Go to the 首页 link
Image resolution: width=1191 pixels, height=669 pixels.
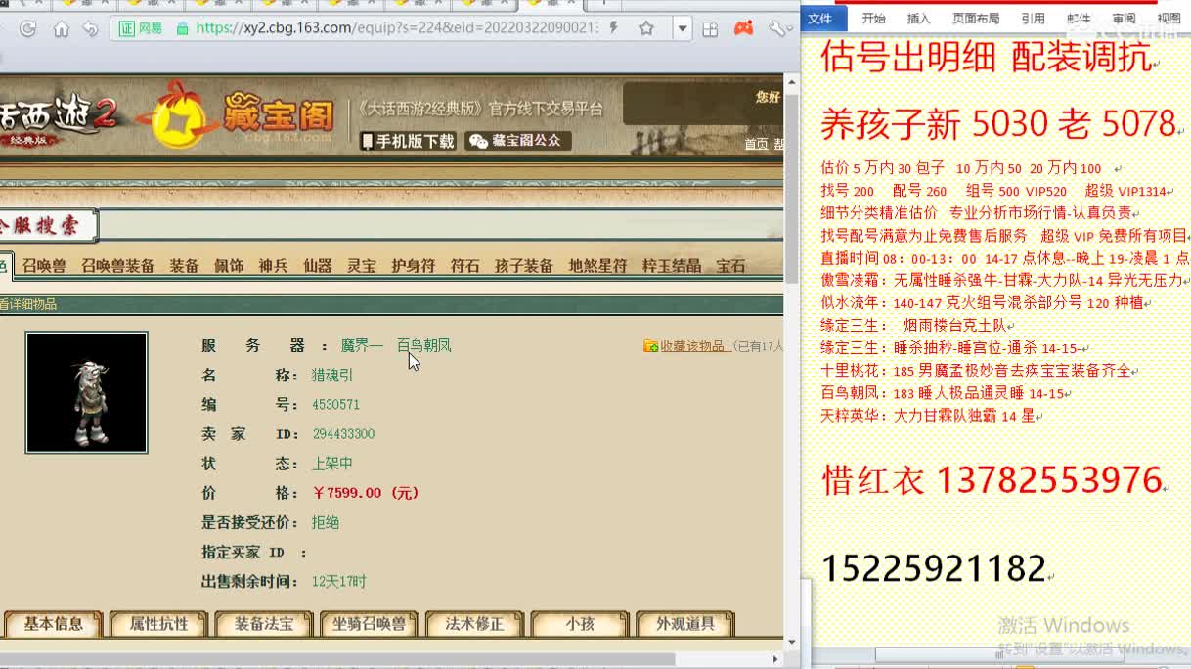pos(756,144)
